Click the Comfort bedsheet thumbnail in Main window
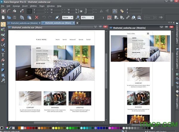179x132 pixels. point(30,98)
